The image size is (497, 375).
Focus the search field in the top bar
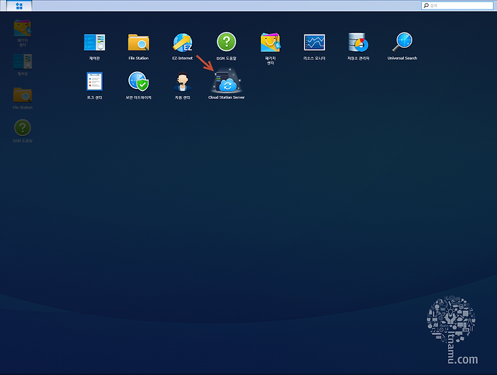[x=457, y=6]
